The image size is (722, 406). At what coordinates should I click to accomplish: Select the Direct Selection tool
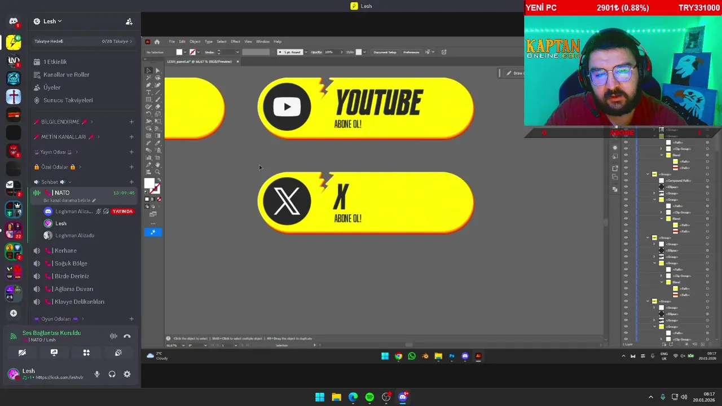coord(157,70)
